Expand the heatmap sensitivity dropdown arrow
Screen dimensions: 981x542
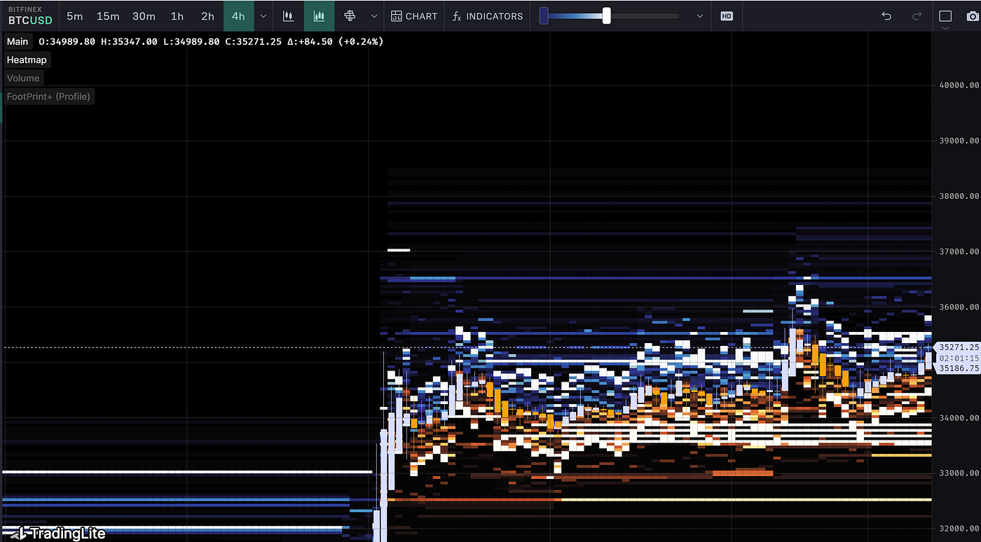(x=699, y=16)
